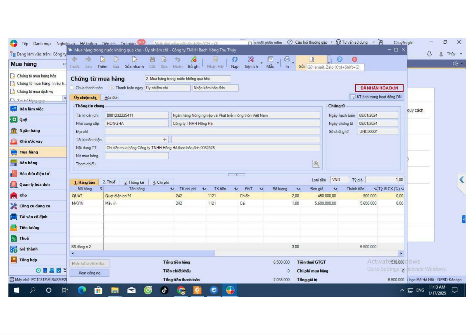Switch to the Hóa đơn tab
Image resolution: width=474 pixels, height=335 pixels.
111,98
